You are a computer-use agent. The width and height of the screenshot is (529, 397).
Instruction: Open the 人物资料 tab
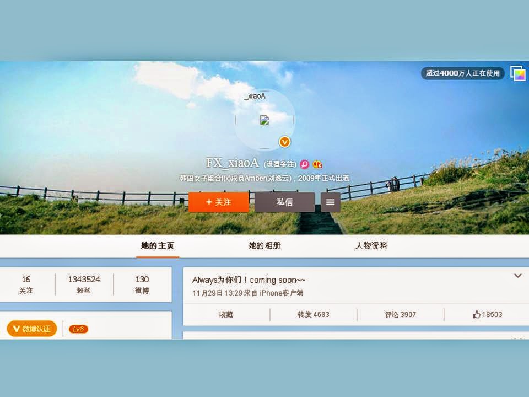tap(371, 246)
